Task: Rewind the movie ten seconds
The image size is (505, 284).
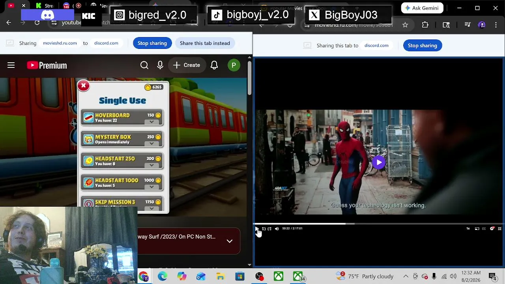Action: tap(264, 228)
